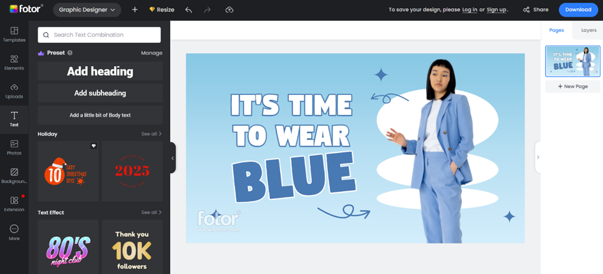Collapse the right pages panel with arrow handle
This screenshot has height=274, width=603.
(538, 157)
